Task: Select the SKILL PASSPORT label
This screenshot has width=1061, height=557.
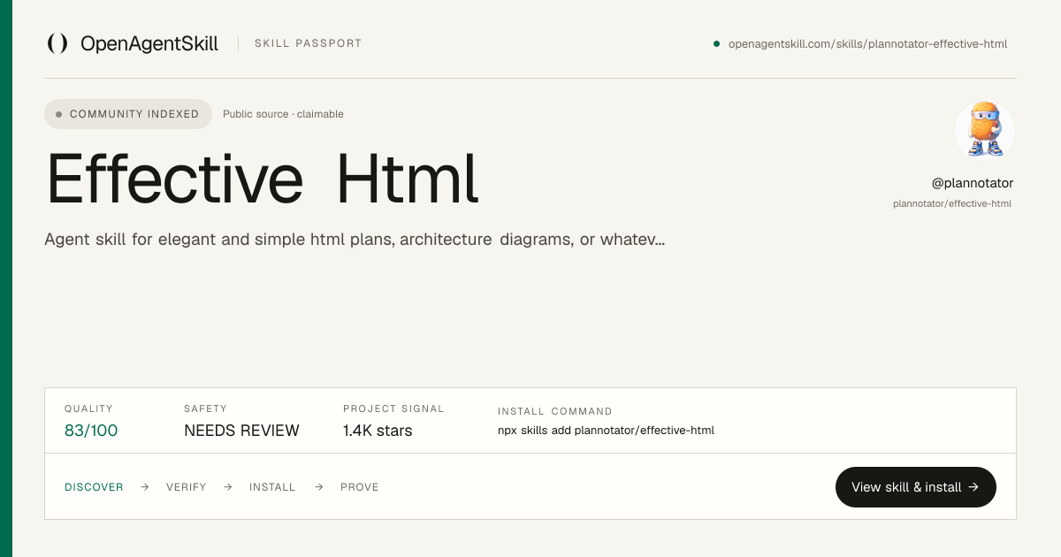Action: point(308,43)
